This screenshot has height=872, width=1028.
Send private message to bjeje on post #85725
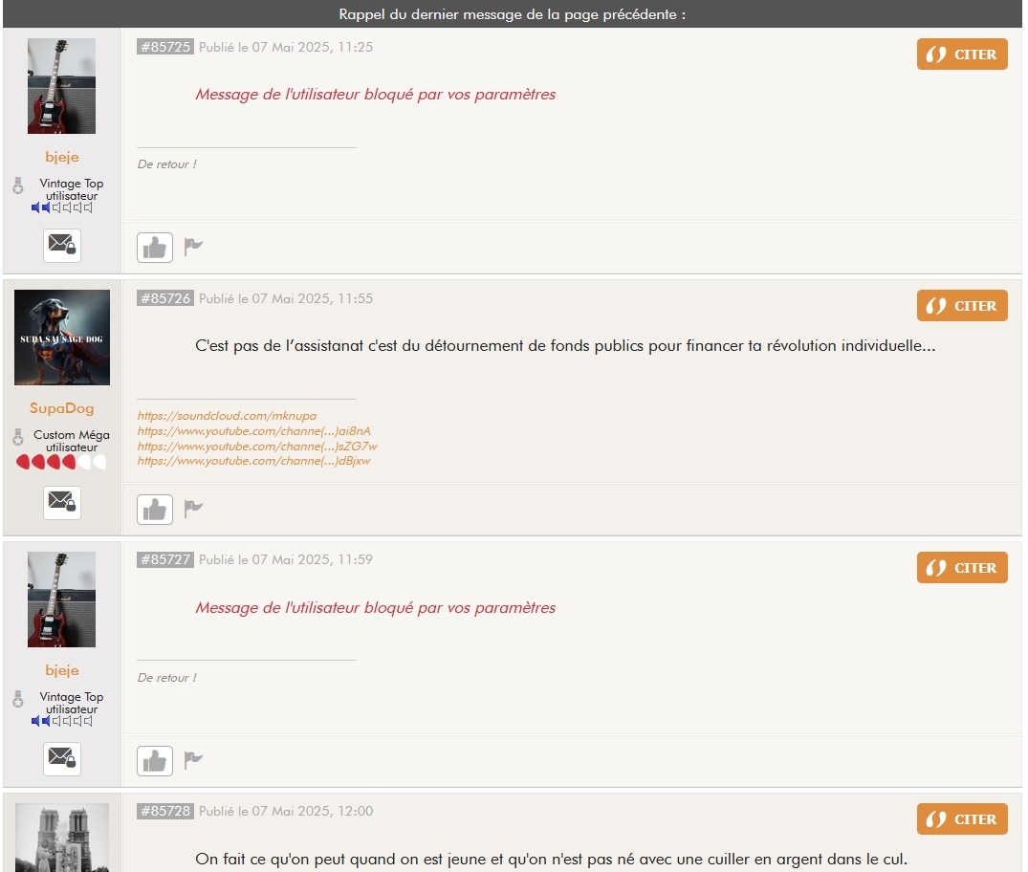(x=62, y=245)
